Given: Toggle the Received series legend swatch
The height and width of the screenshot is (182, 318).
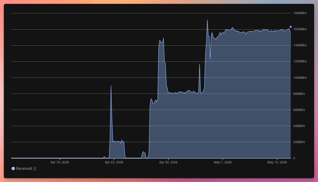Looking at the screenshot, I should click(x=13, y=168).
